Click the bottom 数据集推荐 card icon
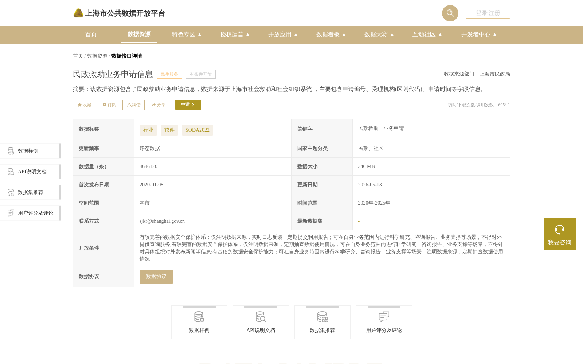Image resolution: width=583 pixels, height=364 pixels. click(322, 317)
